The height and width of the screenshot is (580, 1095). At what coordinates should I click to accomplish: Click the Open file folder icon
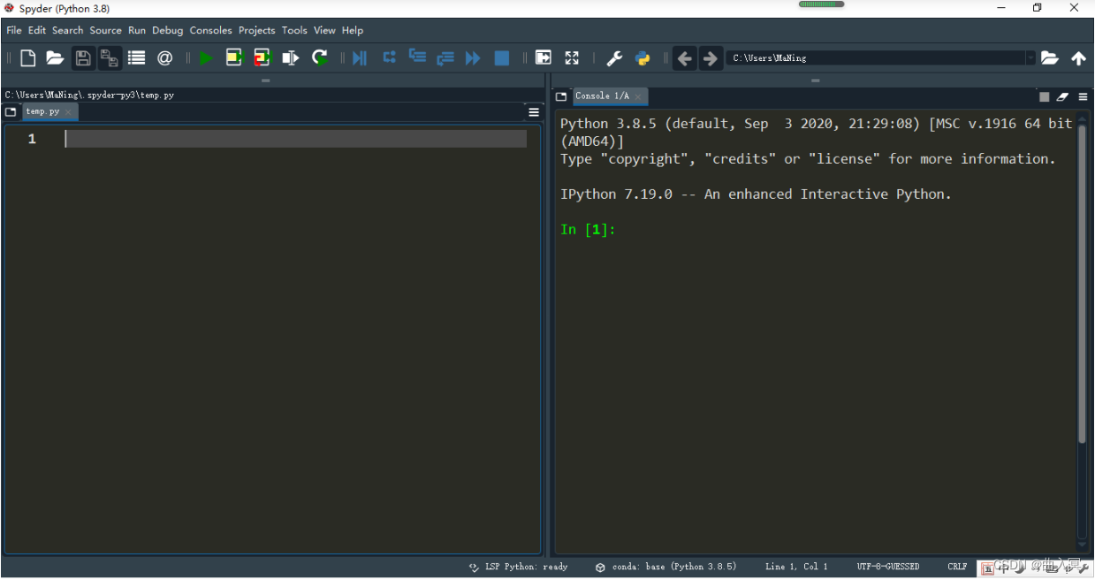tap(55, 58)
